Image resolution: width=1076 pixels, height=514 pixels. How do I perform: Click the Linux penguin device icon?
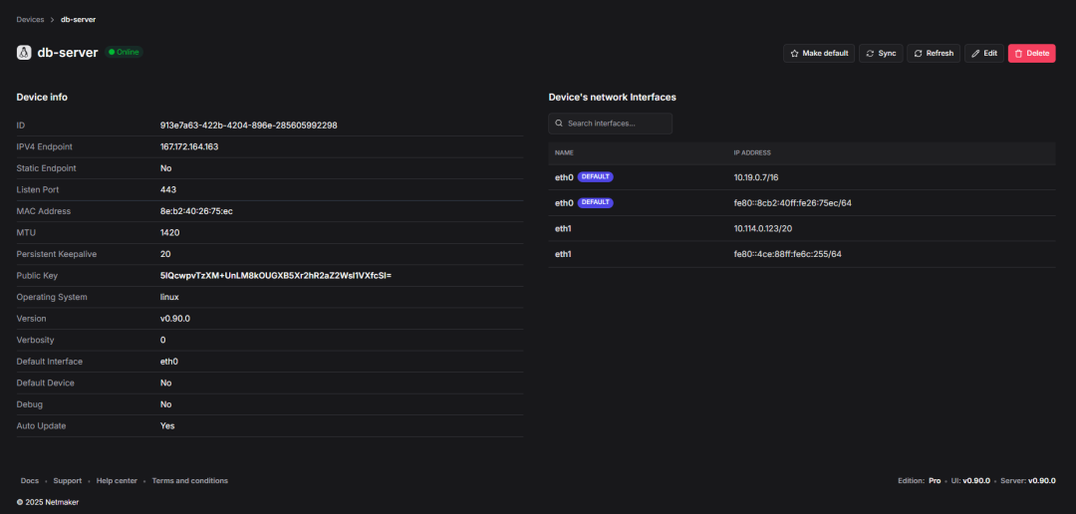pos(24,53)
